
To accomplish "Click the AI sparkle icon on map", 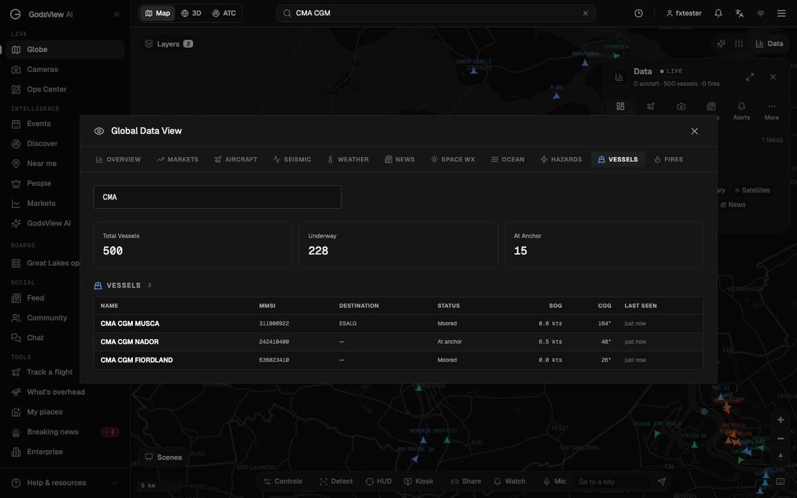I will [721, 44].
